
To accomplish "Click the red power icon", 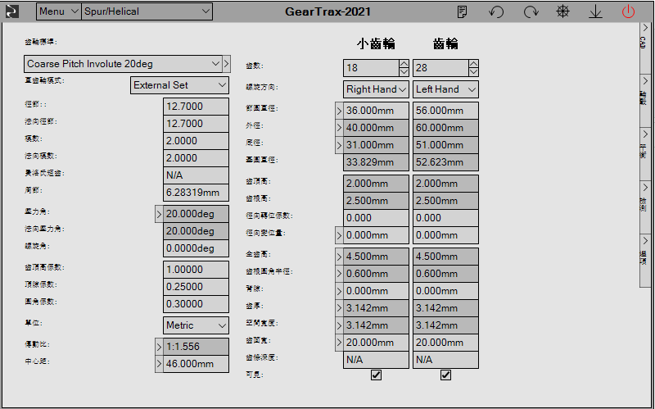I will pyautogui.click(x=628, y=11).
